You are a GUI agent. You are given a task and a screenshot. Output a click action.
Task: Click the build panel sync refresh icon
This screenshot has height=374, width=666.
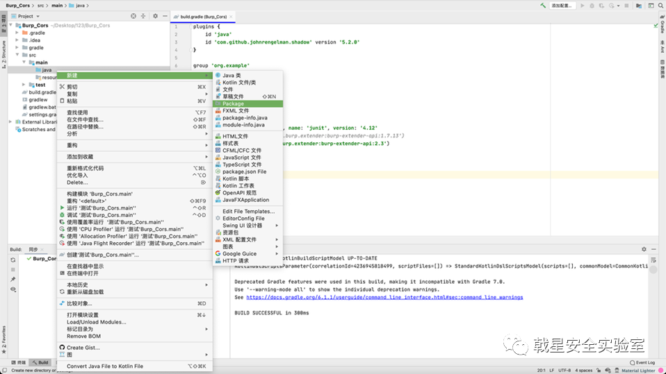pos(13,259)
